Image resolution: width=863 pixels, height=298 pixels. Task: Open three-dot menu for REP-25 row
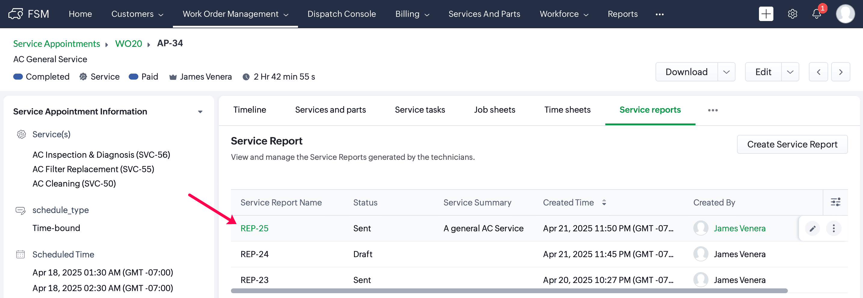click(834, 229)
